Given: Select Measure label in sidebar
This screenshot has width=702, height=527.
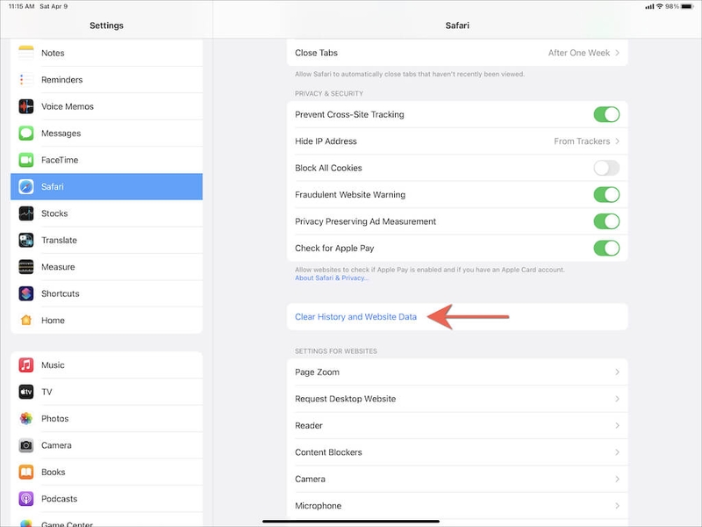Looking at the screenshot, I should pos(58,267).
